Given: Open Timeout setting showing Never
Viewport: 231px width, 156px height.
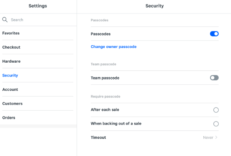Looking at the screenshot, I should 208,138.
